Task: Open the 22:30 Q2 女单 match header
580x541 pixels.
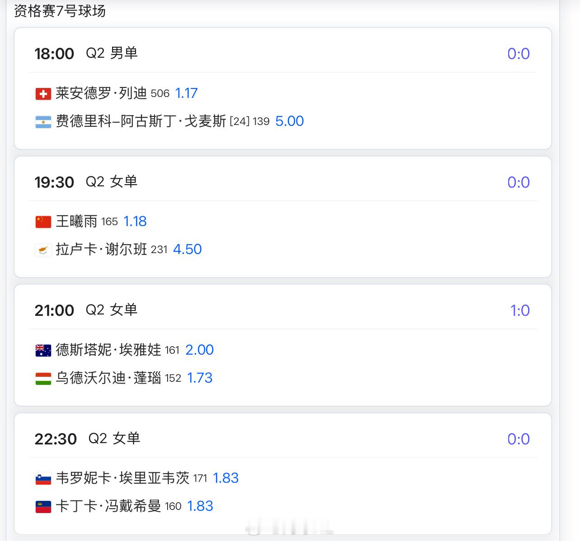Action: pyautogui.click(x=87, y=439)
